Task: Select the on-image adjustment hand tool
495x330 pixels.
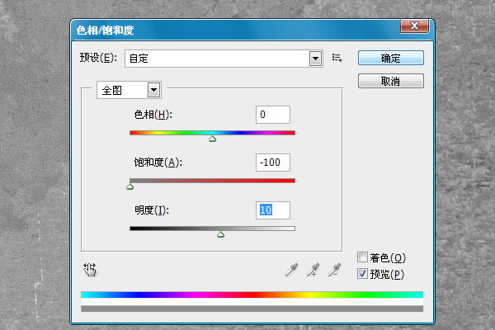Action: [90, 270]
